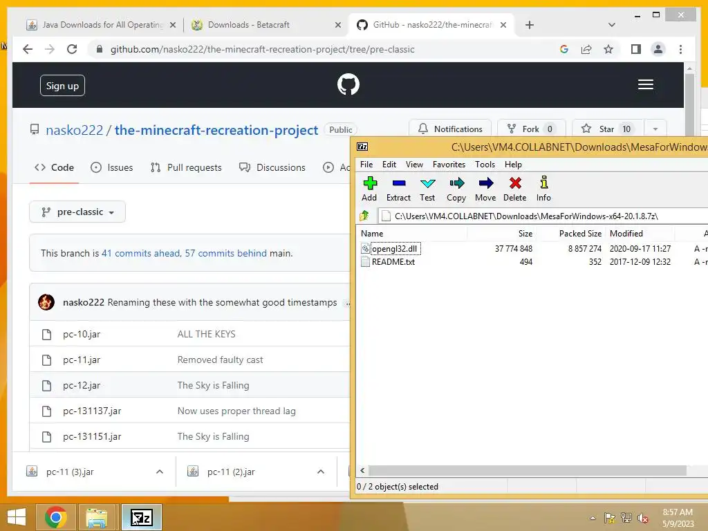Viewport: 708px width, 531px height.
Task: Open the 41 commits ahead link
Action: [141, 253]
